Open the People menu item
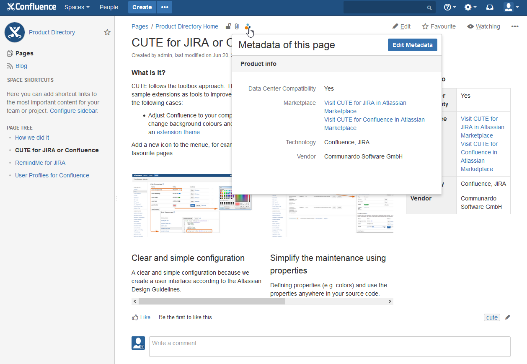The width and height of the screenshot is (527, 364). tap(109, 7)
